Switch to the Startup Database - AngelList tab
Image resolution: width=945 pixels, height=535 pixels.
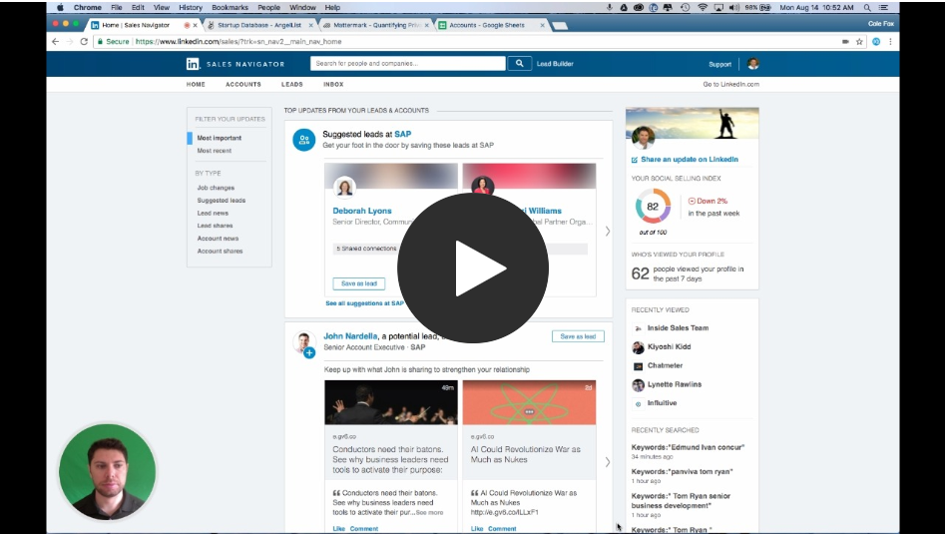259,25
